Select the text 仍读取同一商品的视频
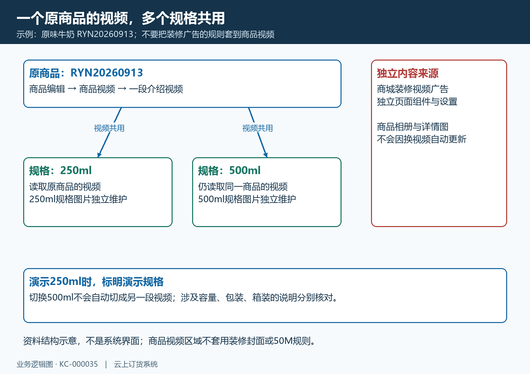Screen dimensions: 530x374 pos(243,187)
